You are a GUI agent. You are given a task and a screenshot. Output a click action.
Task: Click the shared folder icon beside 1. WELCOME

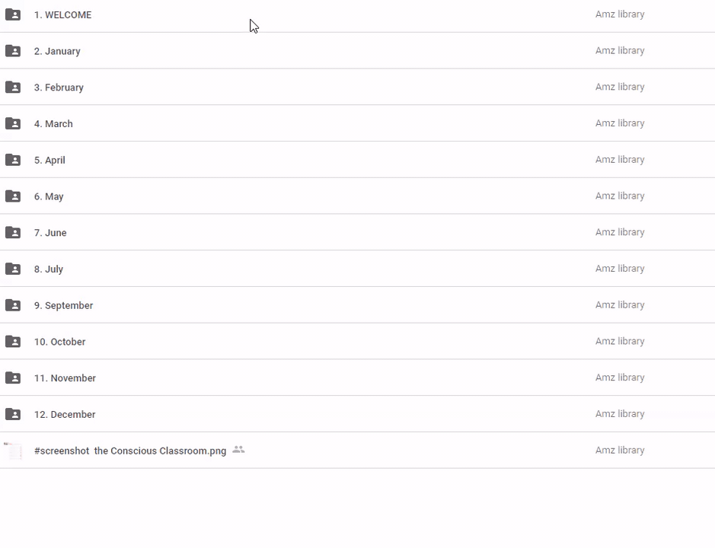[x=13, y=14]
